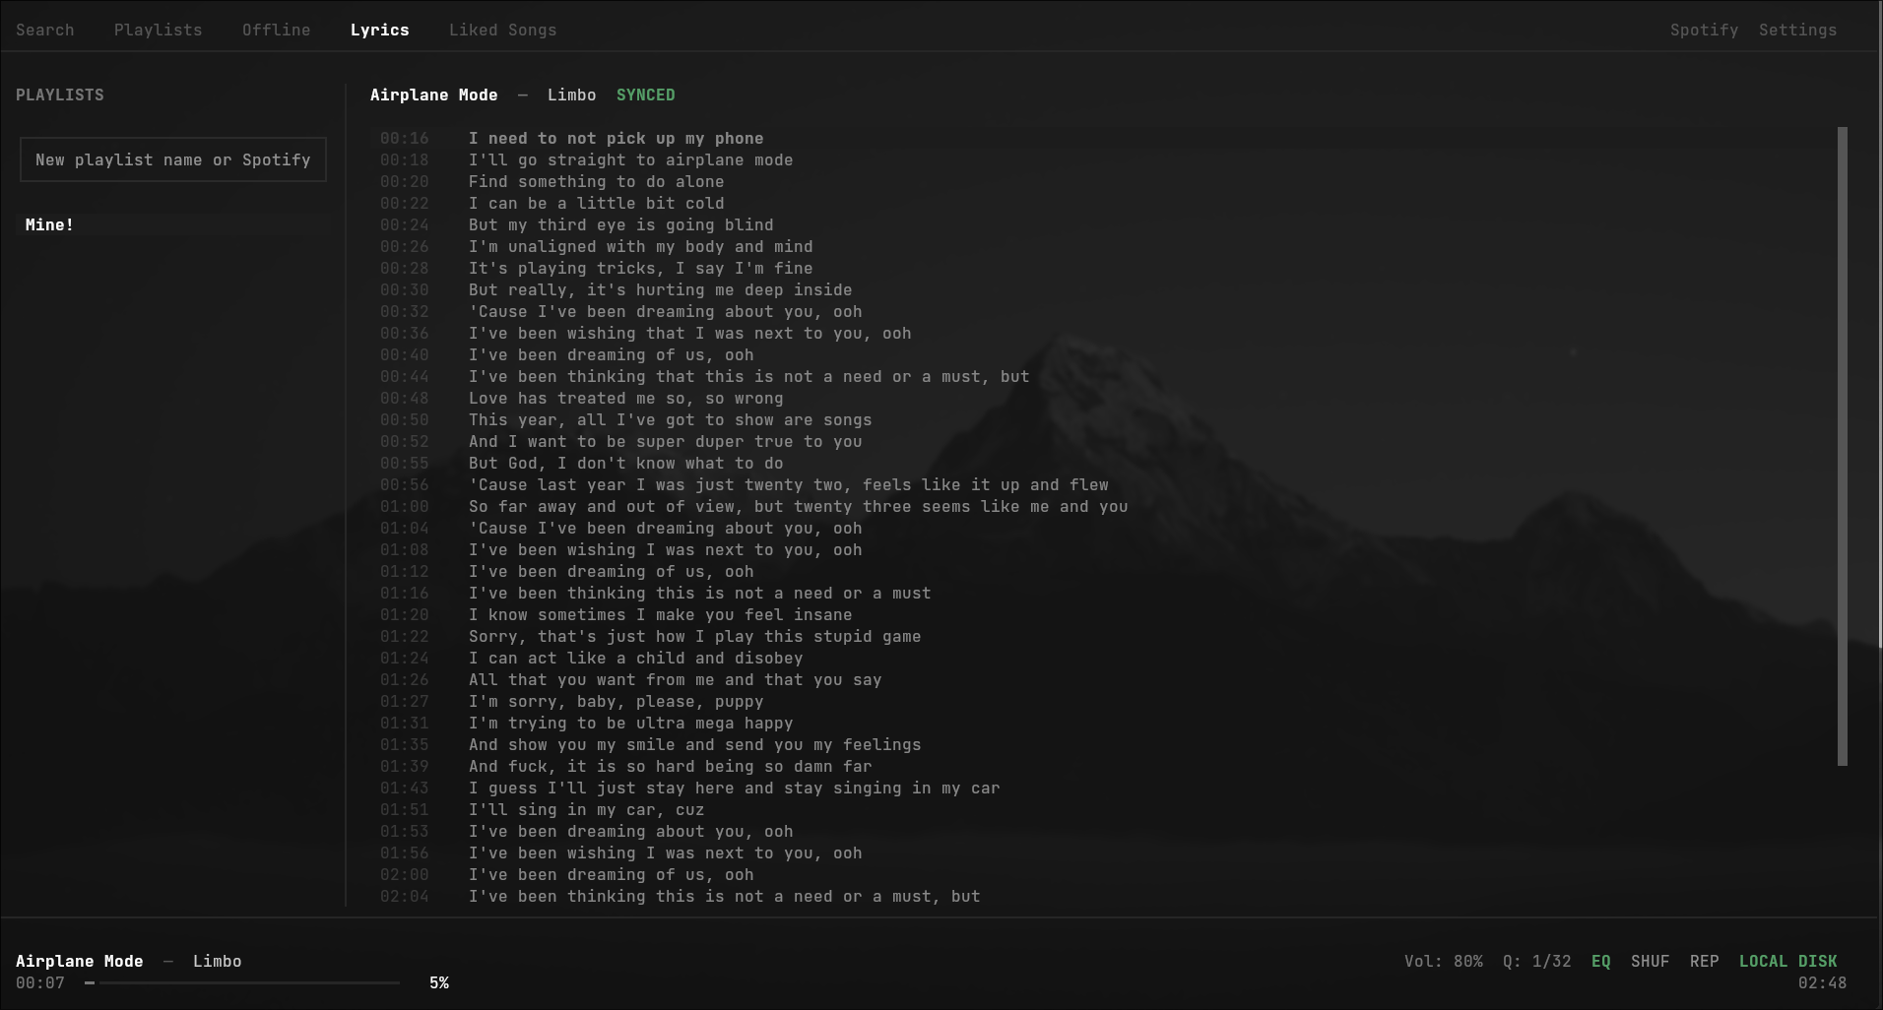Seek on the playback progress bar
Viewport: 1883px width, 1010px height.
click(x=242, y=982)
